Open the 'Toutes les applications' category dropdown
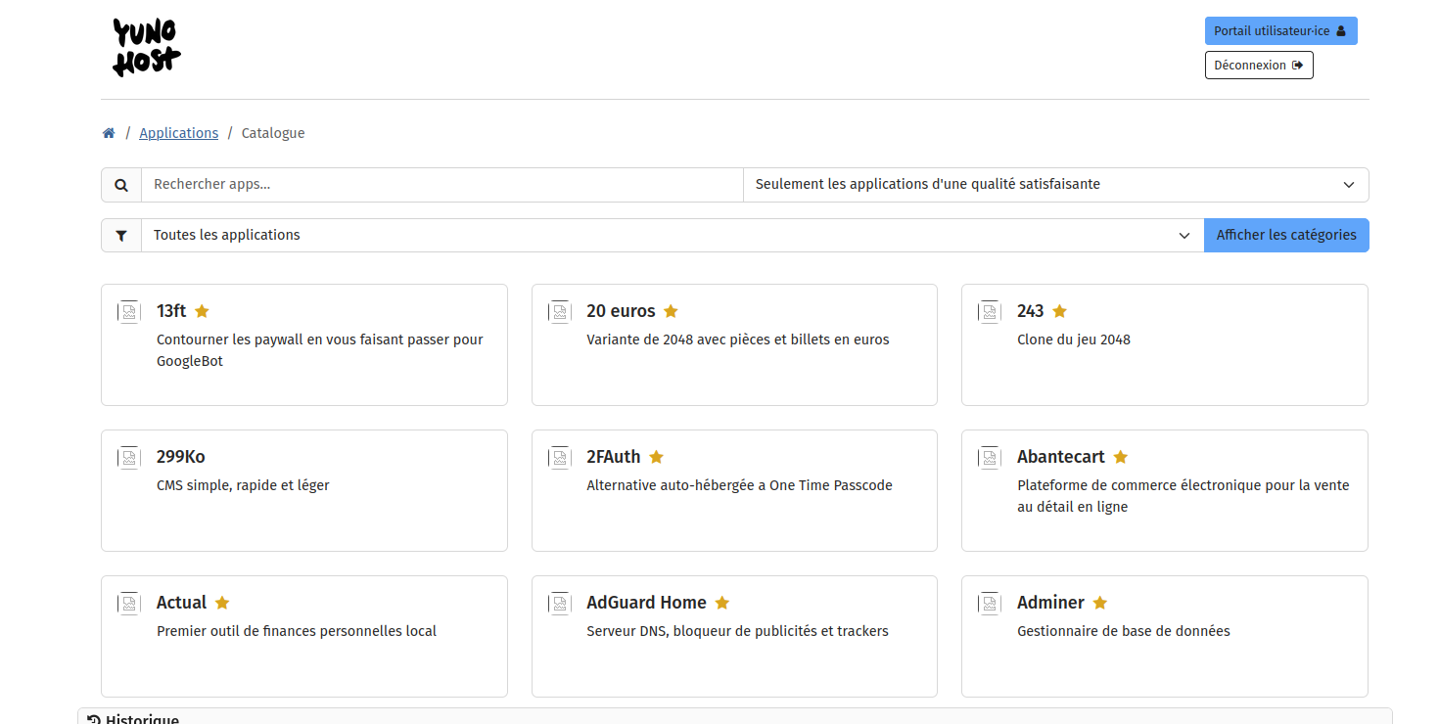 673,236
